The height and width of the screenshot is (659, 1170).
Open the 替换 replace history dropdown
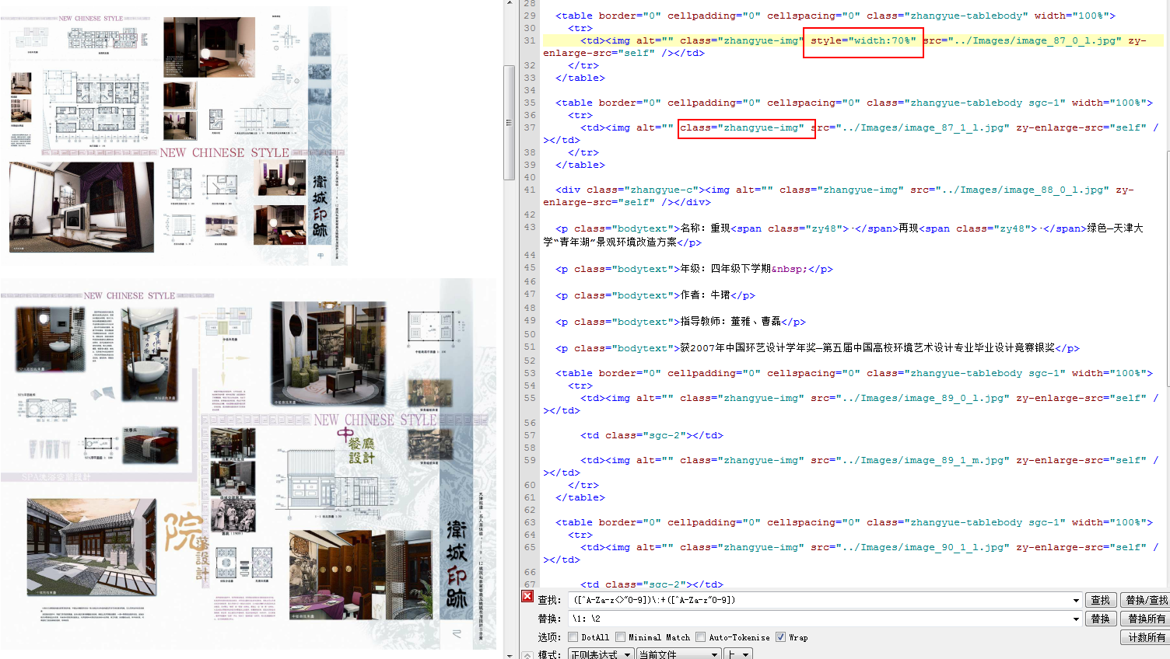tap(1076, 619)
